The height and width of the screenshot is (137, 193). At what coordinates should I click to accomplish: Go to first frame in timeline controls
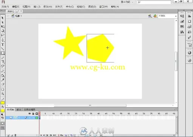click(x=41, y=135)
